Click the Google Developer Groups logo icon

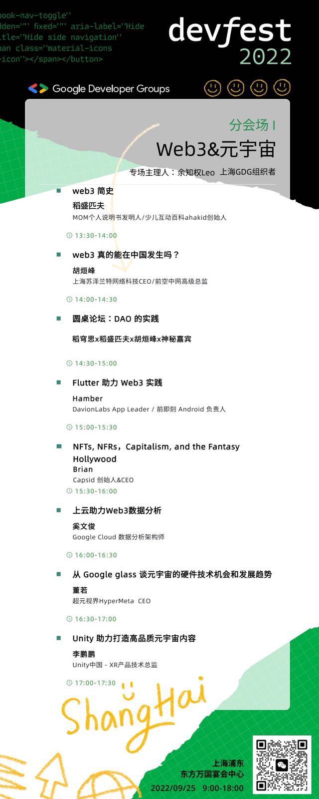pyautogui.click(x=38, y=88)
